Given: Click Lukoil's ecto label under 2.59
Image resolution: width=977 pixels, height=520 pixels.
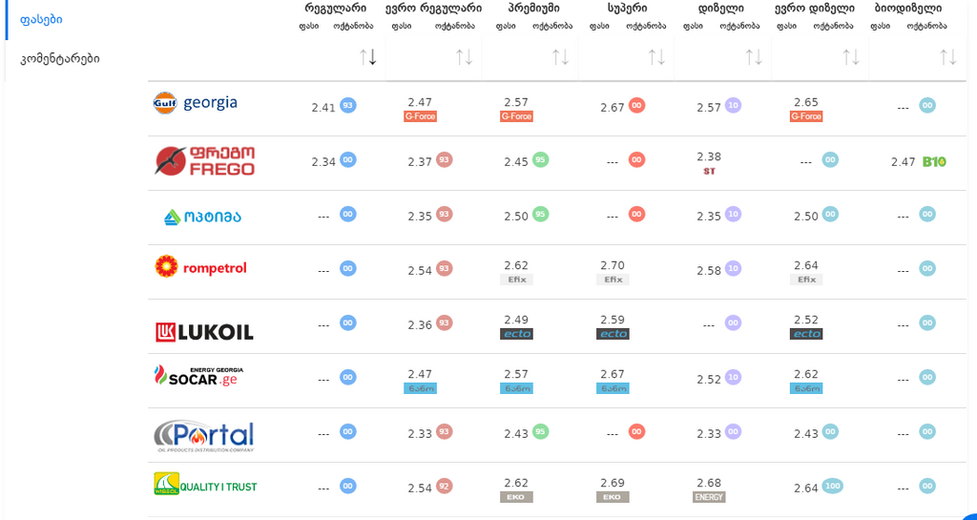Looking at the screenshot, I should [613, 334].
